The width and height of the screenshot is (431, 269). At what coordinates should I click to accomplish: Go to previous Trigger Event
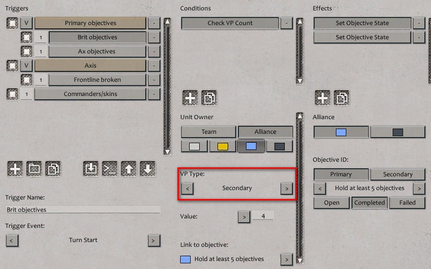pyautogui.click(x=12, y=241)
